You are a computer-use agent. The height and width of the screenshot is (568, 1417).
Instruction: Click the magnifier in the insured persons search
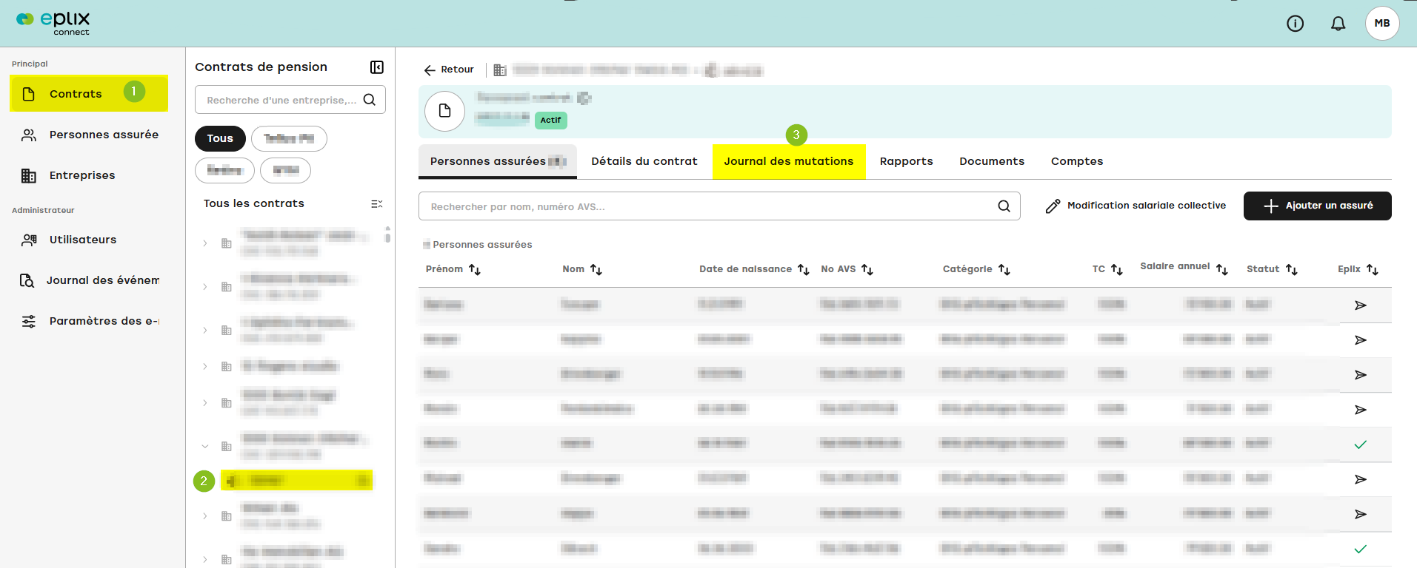click(1004, 206)
